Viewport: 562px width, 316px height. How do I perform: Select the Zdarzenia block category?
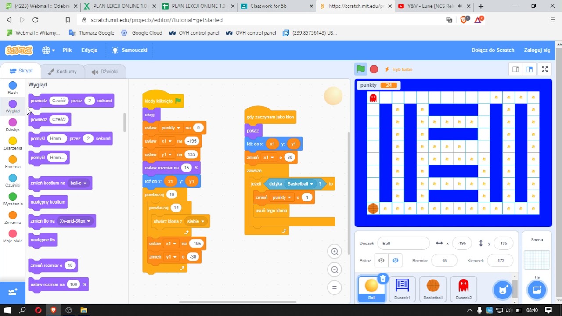pos(13,144)
